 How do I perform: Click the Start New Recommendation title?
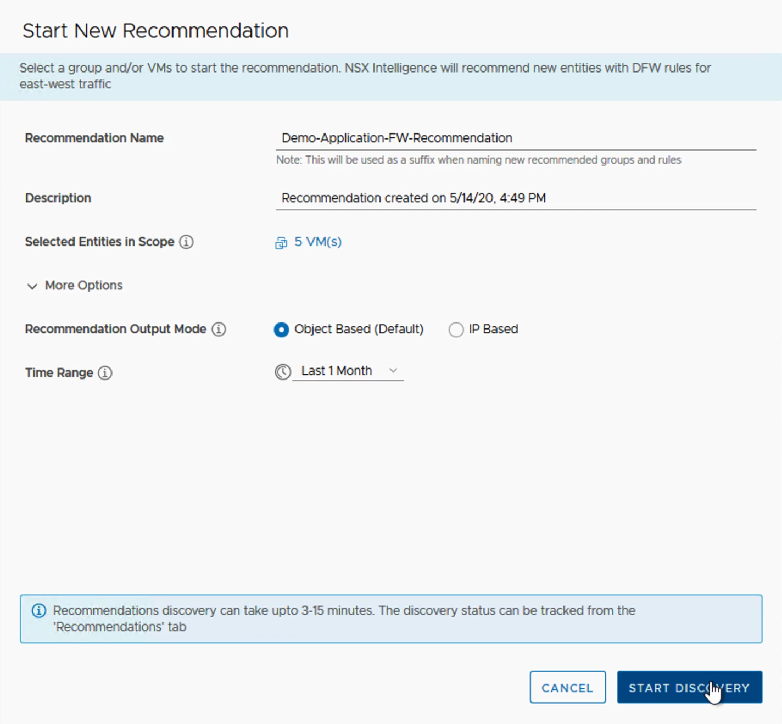click(155, 31)
